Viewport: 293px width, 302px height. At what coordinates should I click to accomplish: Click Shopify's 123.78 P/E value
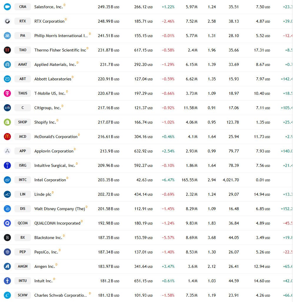coord(233,122)
